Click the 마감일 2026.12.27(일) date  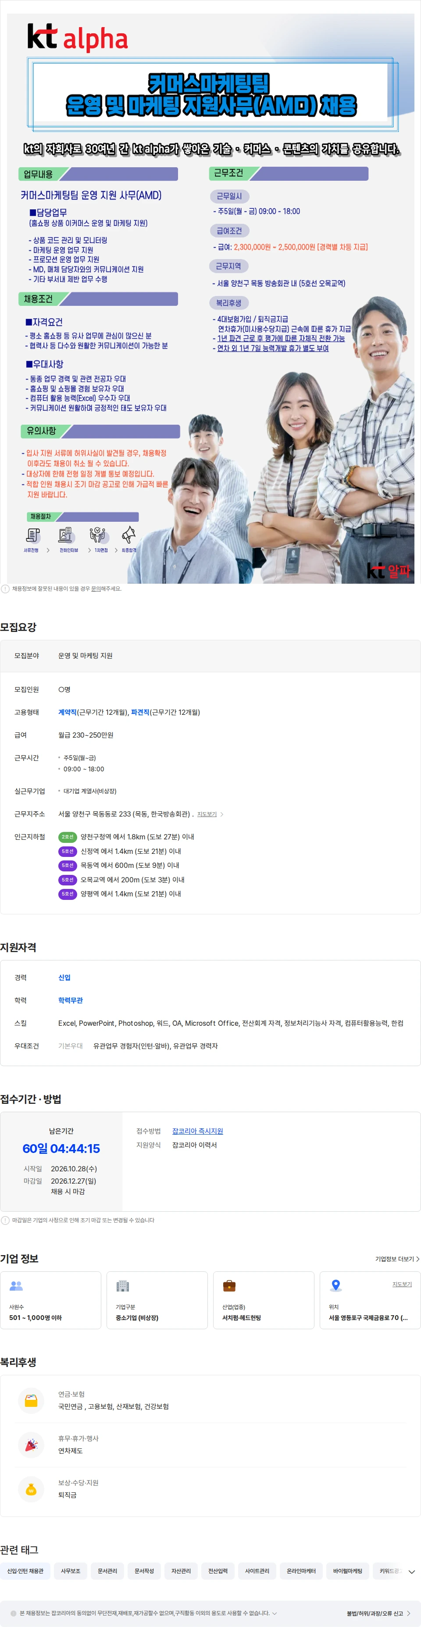[74, 1181]
